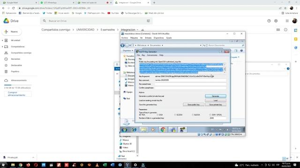
Task: Open File menu in PuTTY Key Generator
Action: (x=138, y=55)
